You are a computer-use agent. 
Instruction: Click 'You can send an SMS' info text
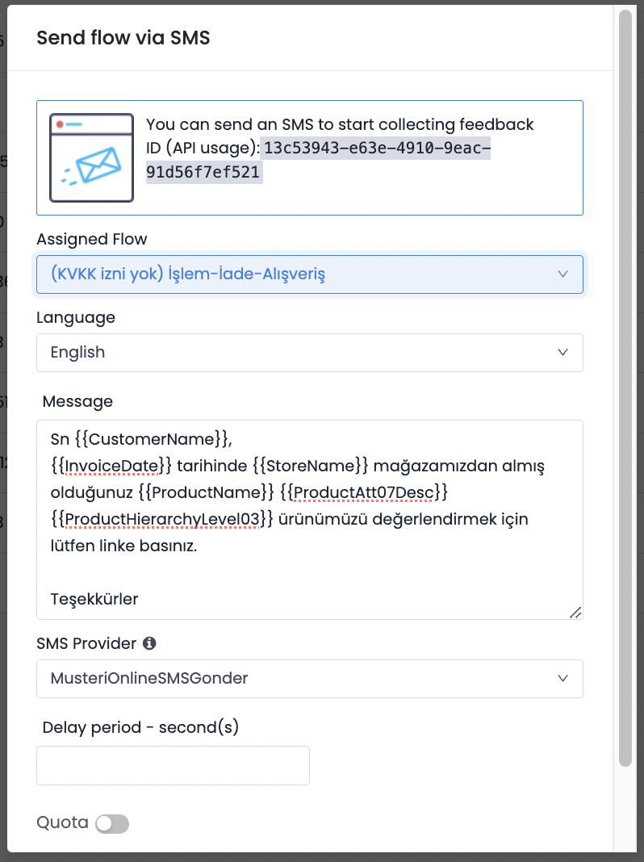pos(340,124)
